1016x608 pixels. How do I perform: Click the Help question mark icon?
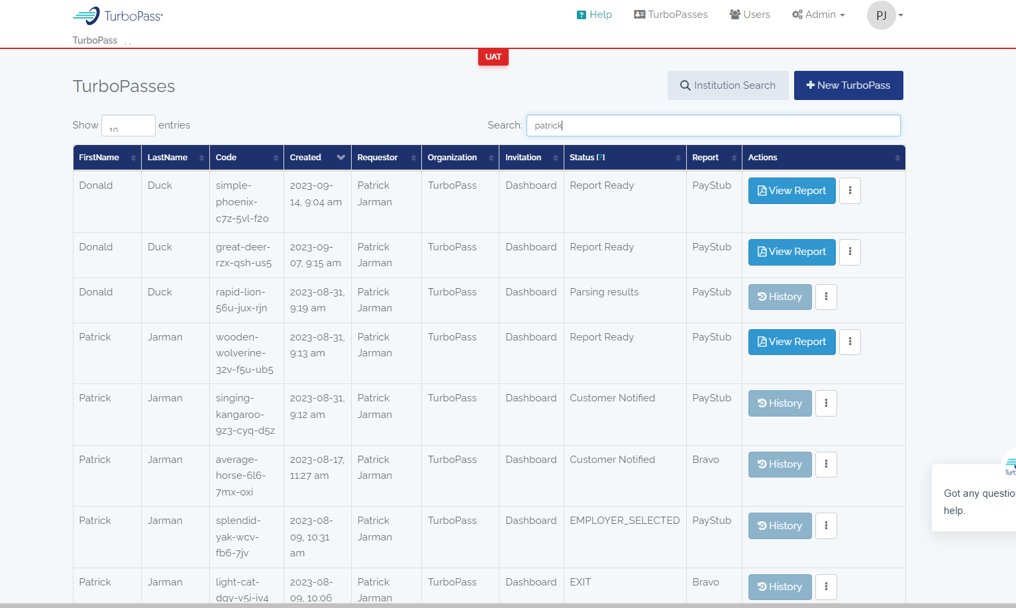click(x=582, y=14)
